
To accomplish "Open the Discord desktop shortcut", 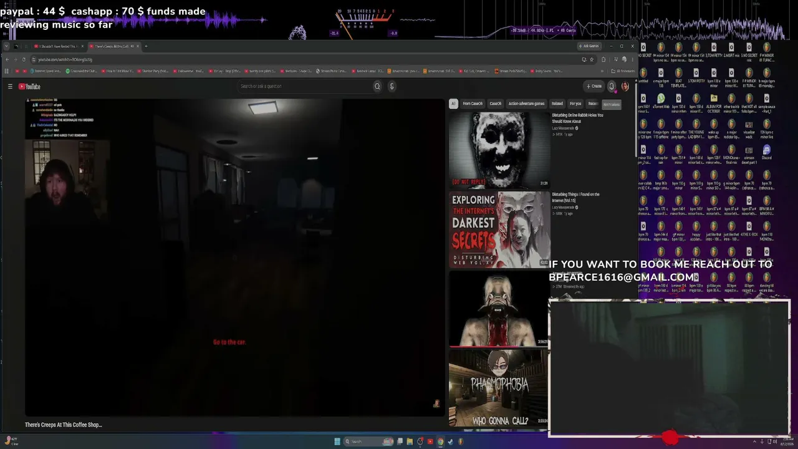I will click(x=766, y=153).
